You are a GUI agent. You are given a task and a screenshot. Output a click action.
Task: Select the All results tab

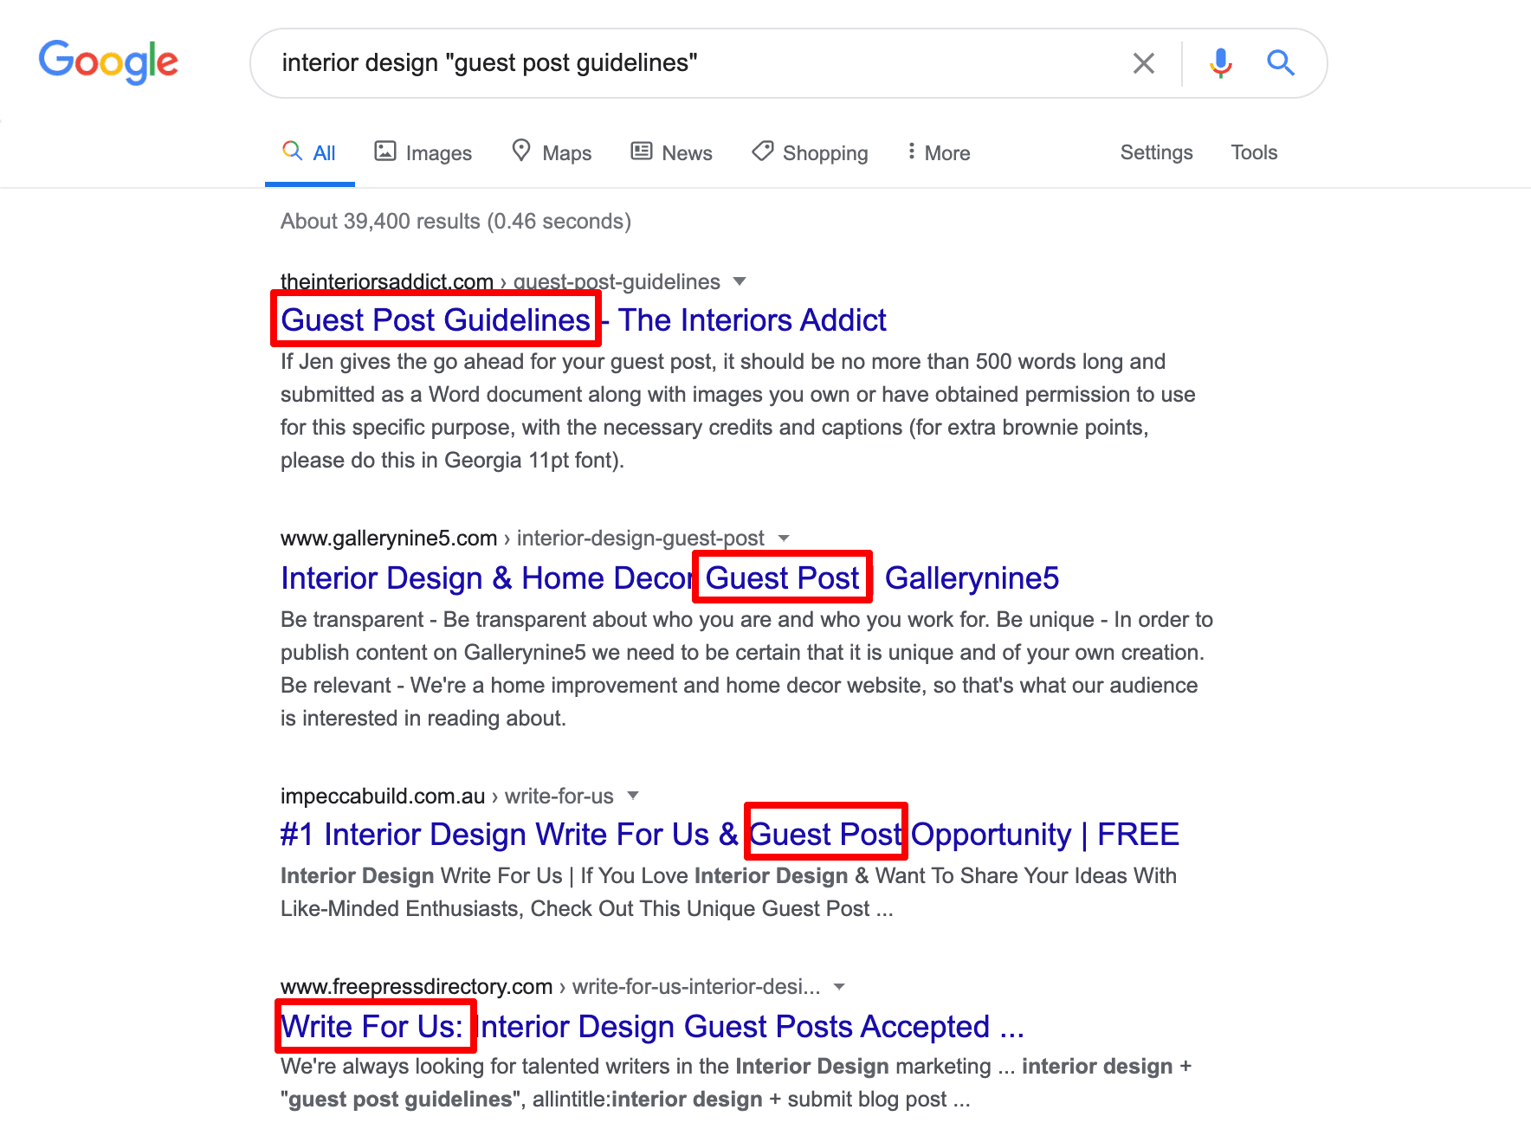point(310,152)
